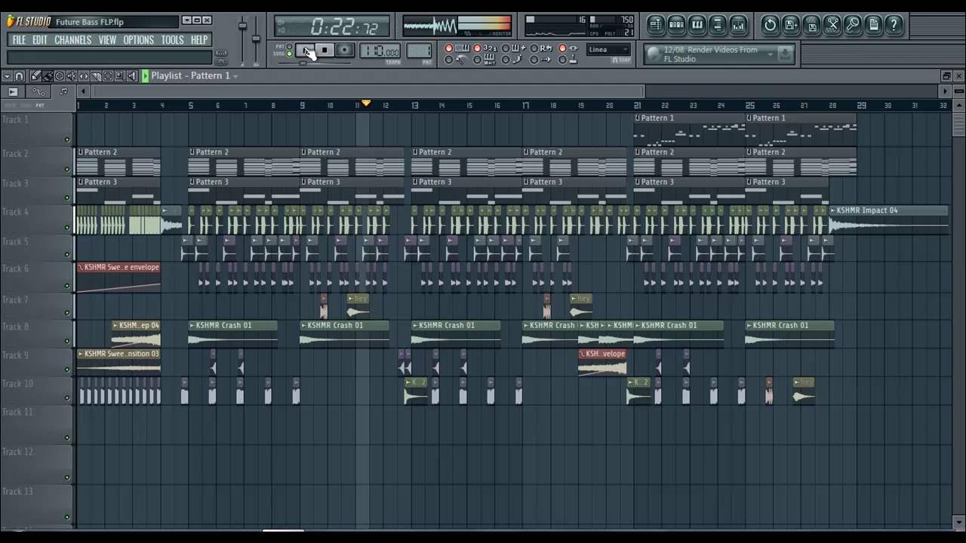The width and height of the screenshot is (966, 543).
Task: Toggle the metronome option
Action: pos(455,59)
